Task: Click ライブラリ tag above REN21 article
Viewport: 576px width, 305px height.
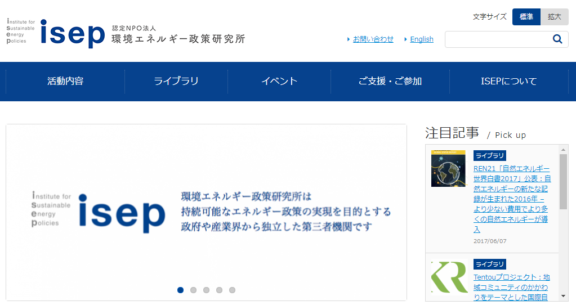Action: pyautogui.click(x=490, y=156)
